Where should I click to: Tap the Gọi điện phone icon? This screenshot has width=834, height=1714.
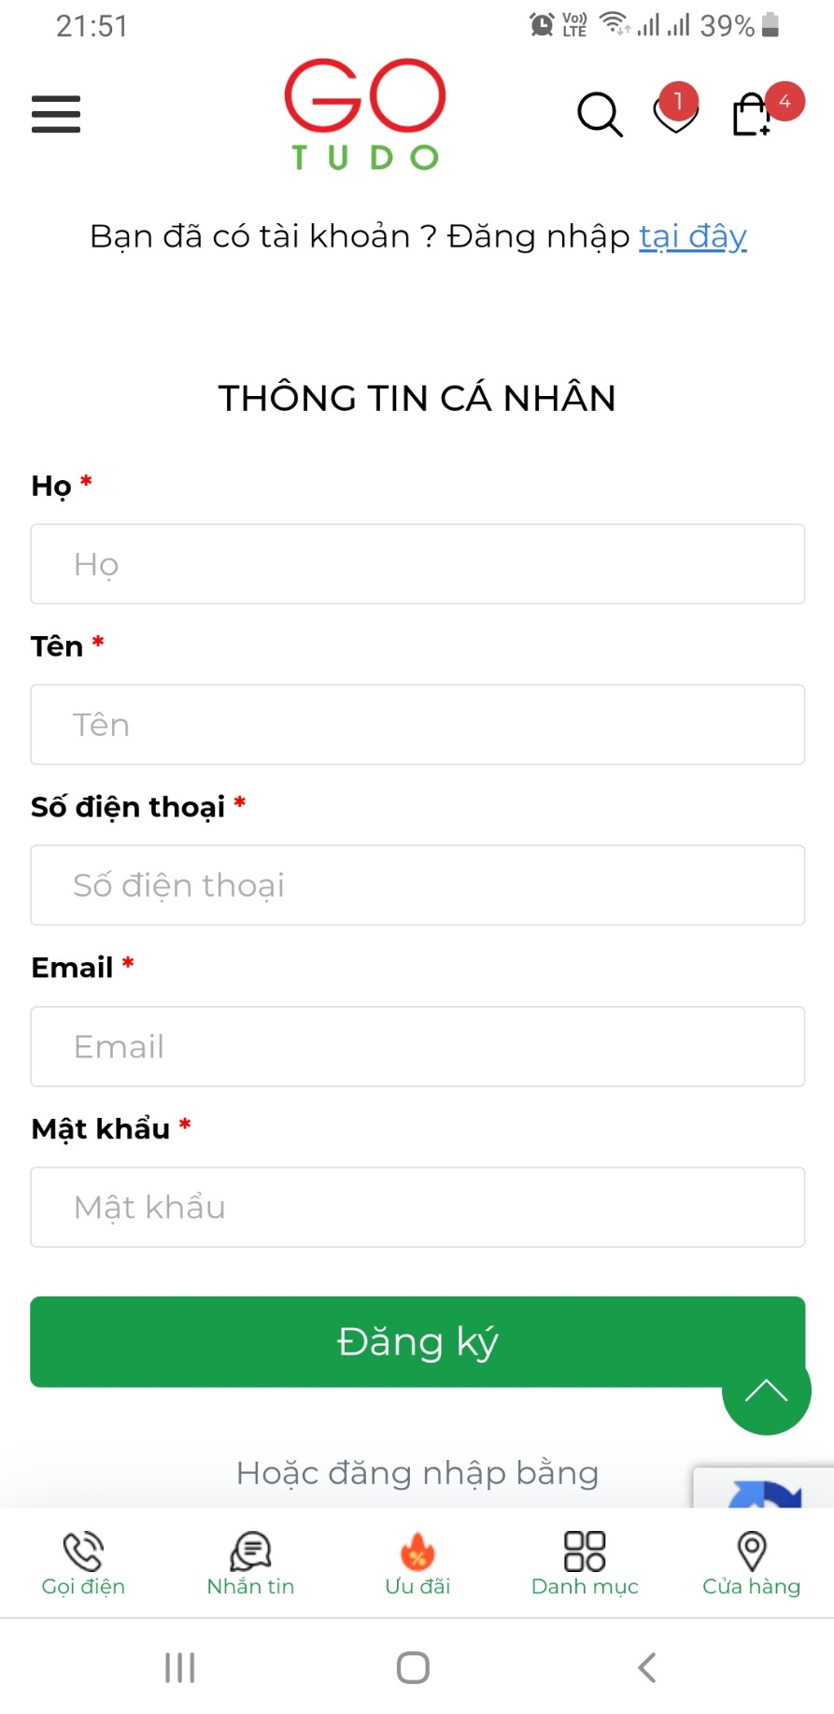(x=83, y=1563)
